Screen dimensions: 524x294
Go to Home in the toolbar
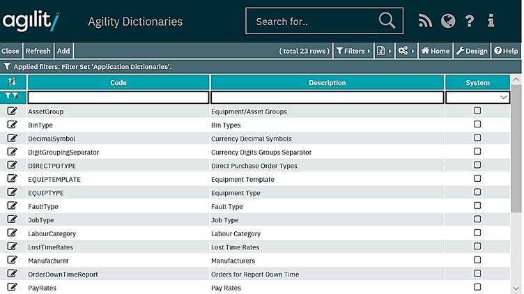[436, 51]
